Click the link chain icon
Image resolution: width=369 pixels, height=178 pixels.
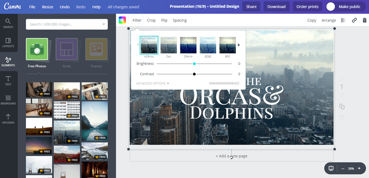pyautogui.click(x=354, y=20)
